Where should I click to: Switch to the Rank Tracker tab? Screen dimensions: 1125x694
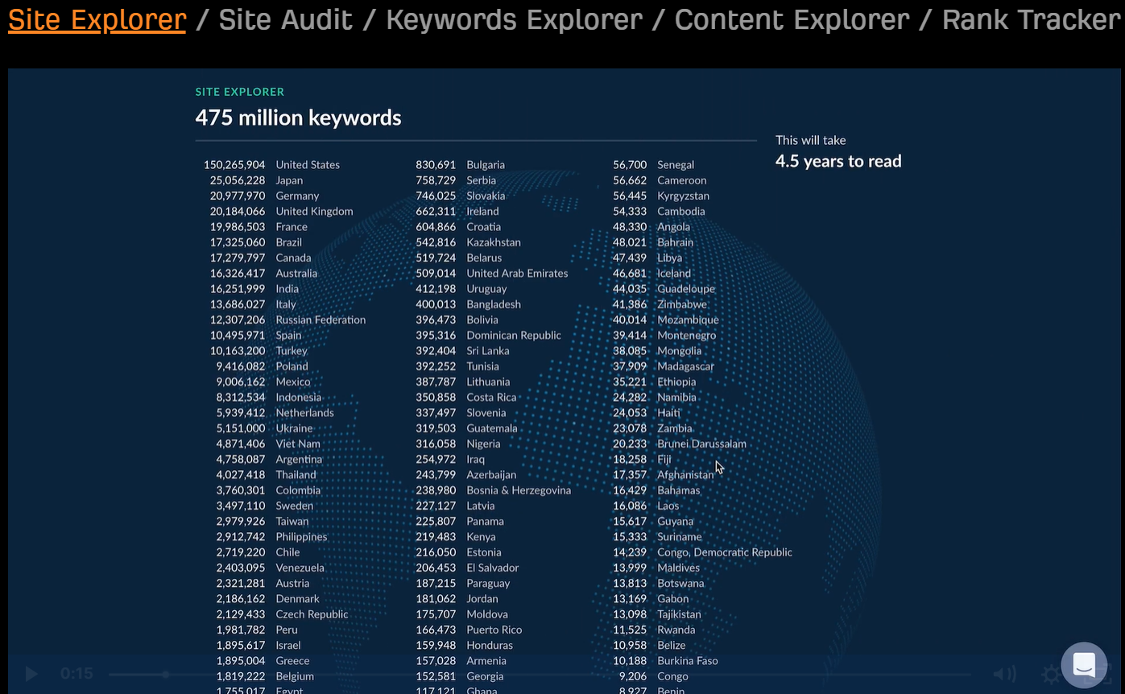[x=1031, y=19]
